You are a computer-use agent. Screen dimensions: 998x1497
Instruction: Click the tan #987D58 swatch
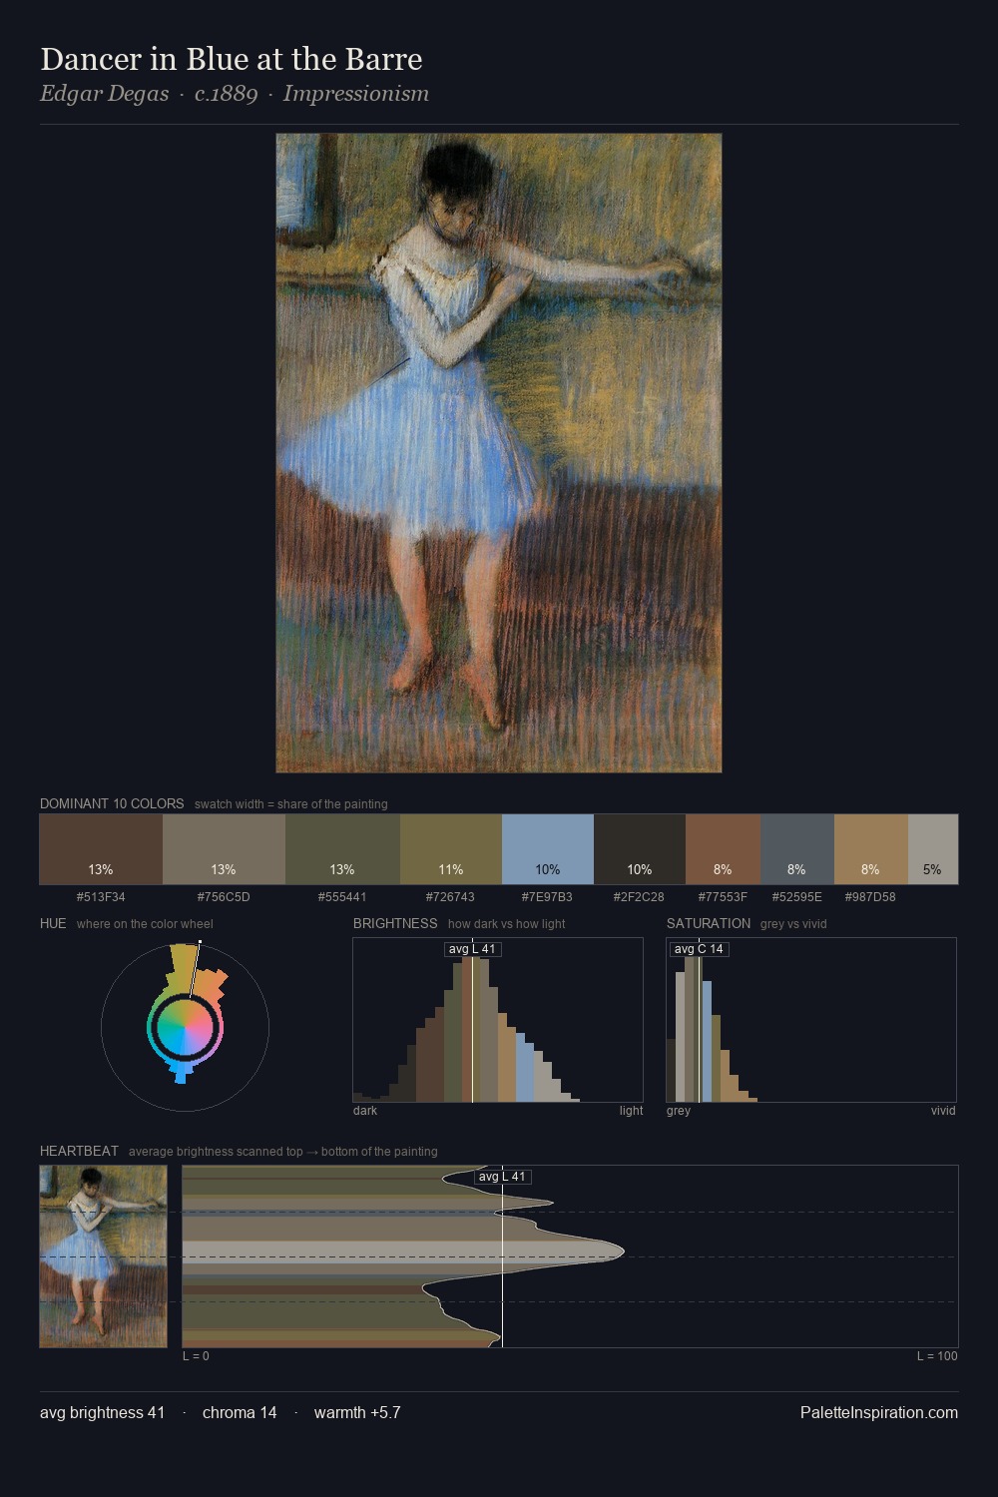point(871,849)
